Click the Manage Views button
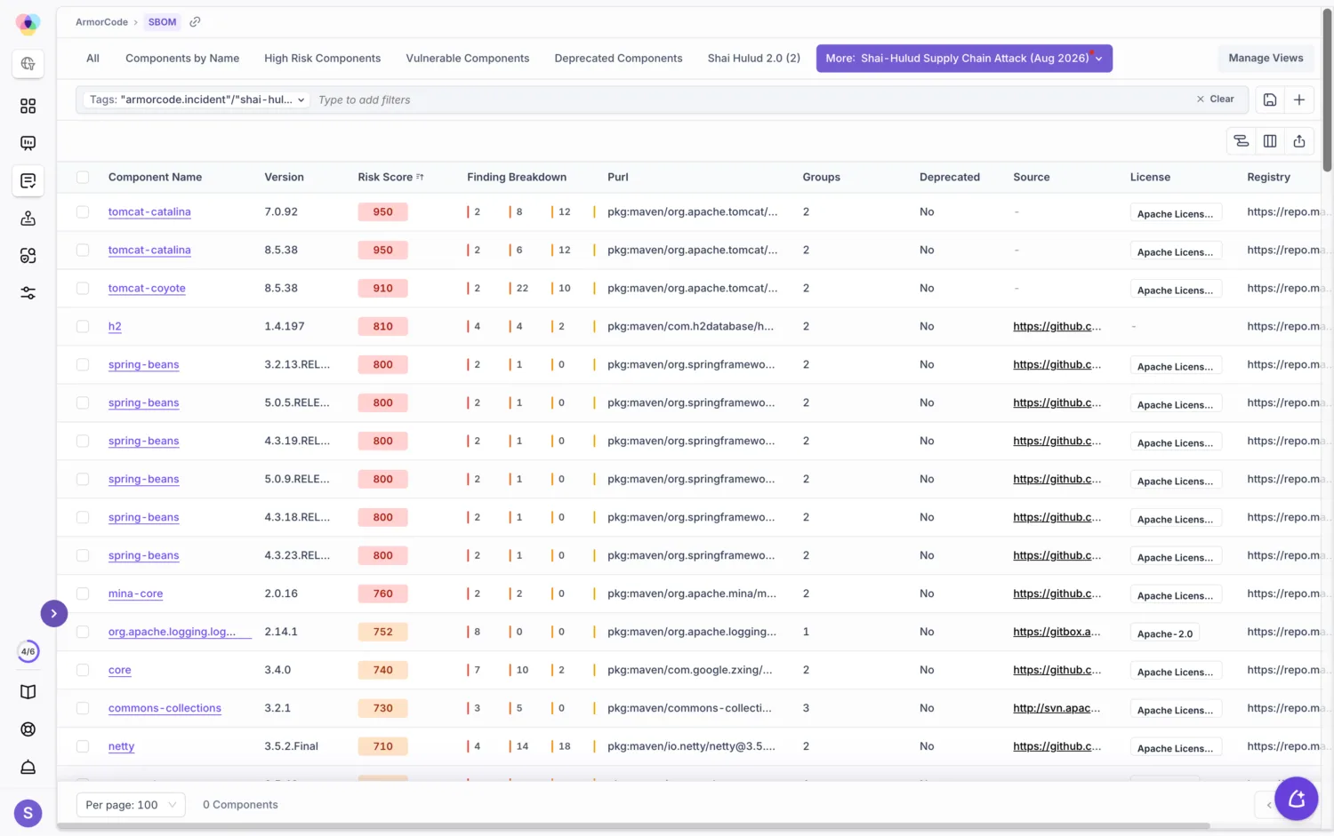Screen dimensions: 1334x836 [x=1266, y=59]
